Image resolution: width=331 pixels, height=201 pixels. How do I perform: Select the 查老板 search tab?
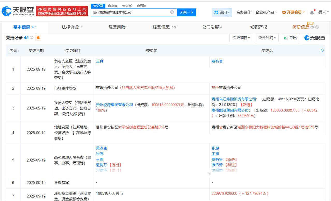pyautogui.click(x=112, y=6)
